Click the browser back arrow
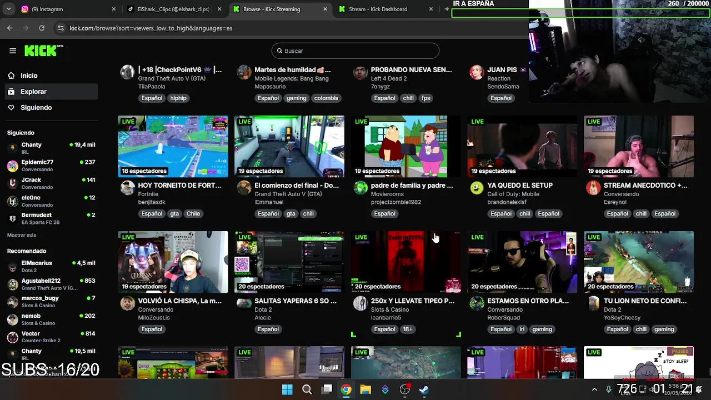This screenshot has height=400, width=711. [10, 28]
